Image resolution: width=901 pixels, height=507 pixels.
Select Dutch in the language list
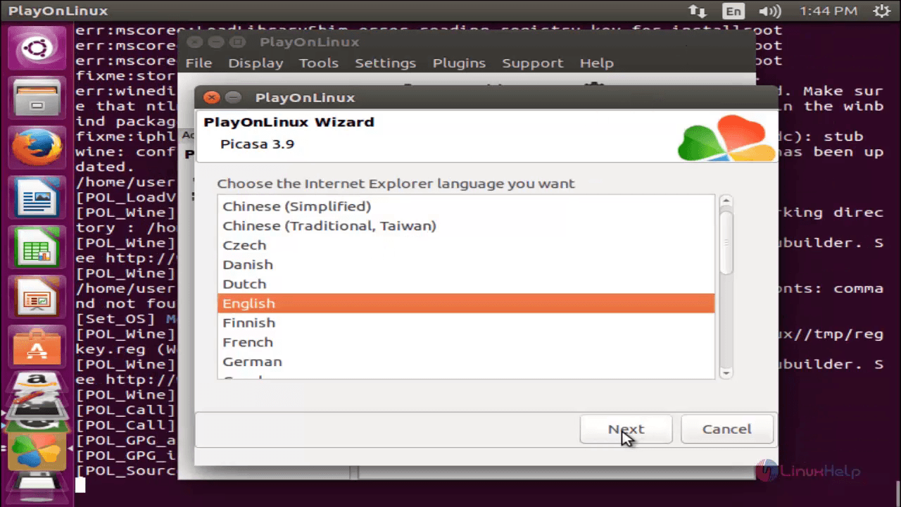tap(466, 284)
